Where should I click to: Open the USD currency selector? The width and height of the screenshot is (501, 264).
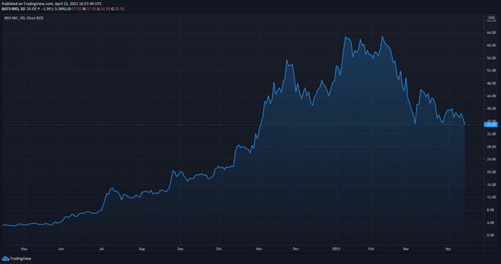pos(491,19)
